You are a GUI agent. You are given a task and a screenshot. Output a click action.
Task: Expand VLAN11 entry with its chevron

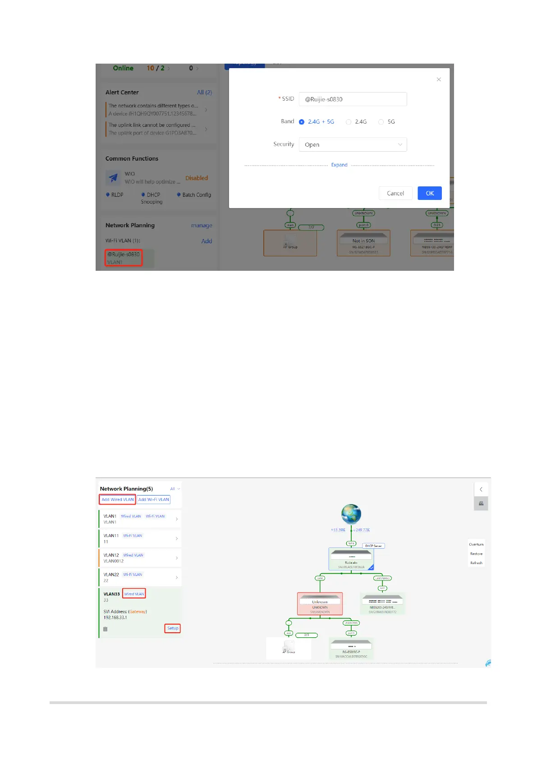click(x=177, y=538)
